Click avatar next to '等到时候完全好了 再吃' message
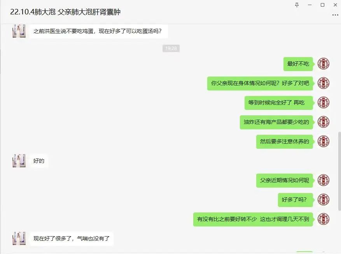The width and height of the screenshot is (341, 254). tap(324, 103)
